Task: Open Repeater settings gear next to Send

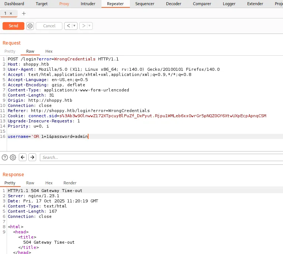Action: click(30, 26)
